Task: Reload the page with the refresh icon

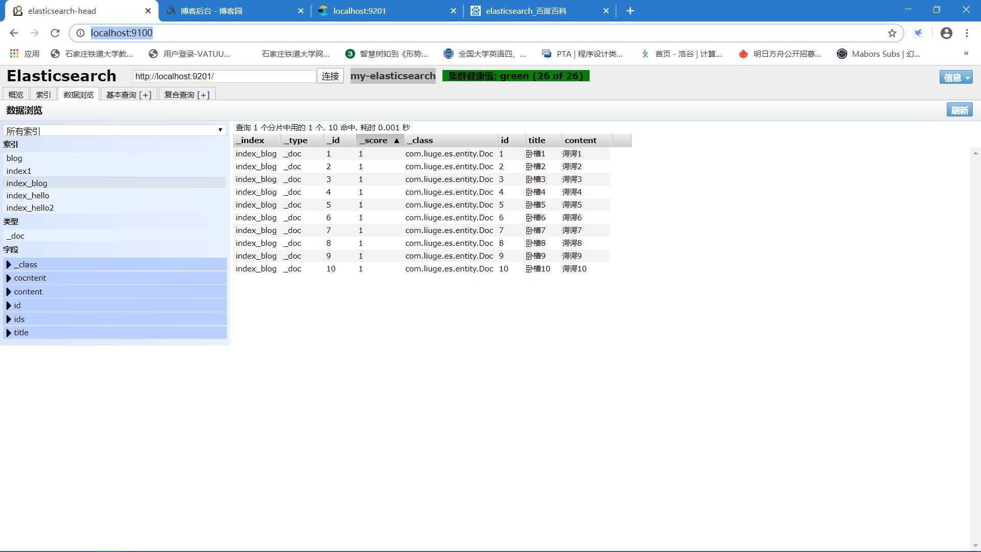Action: pyautogui.click(x=55, y=33)
